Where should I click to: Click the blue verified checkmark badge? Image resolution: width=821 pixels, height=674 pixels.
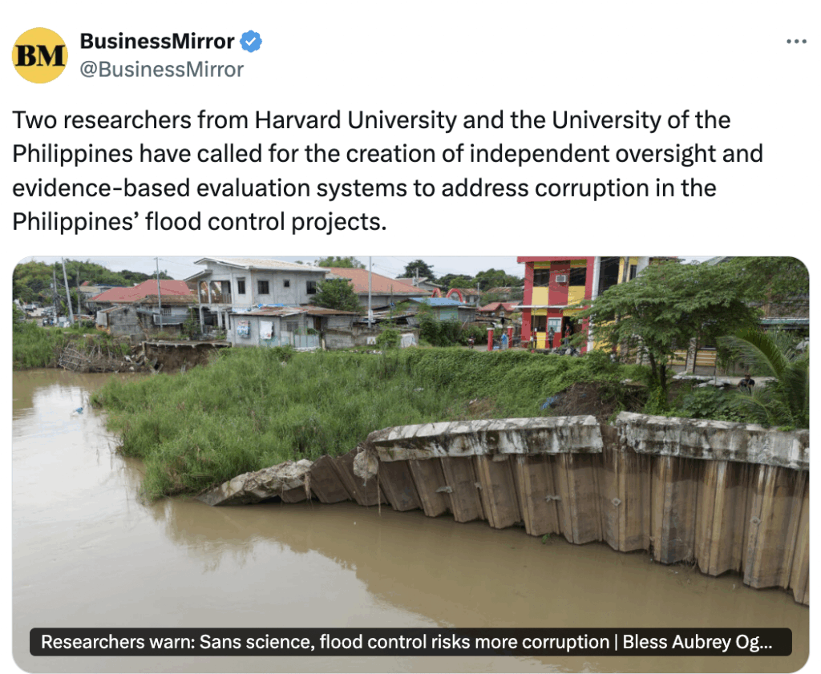point(252,41)
